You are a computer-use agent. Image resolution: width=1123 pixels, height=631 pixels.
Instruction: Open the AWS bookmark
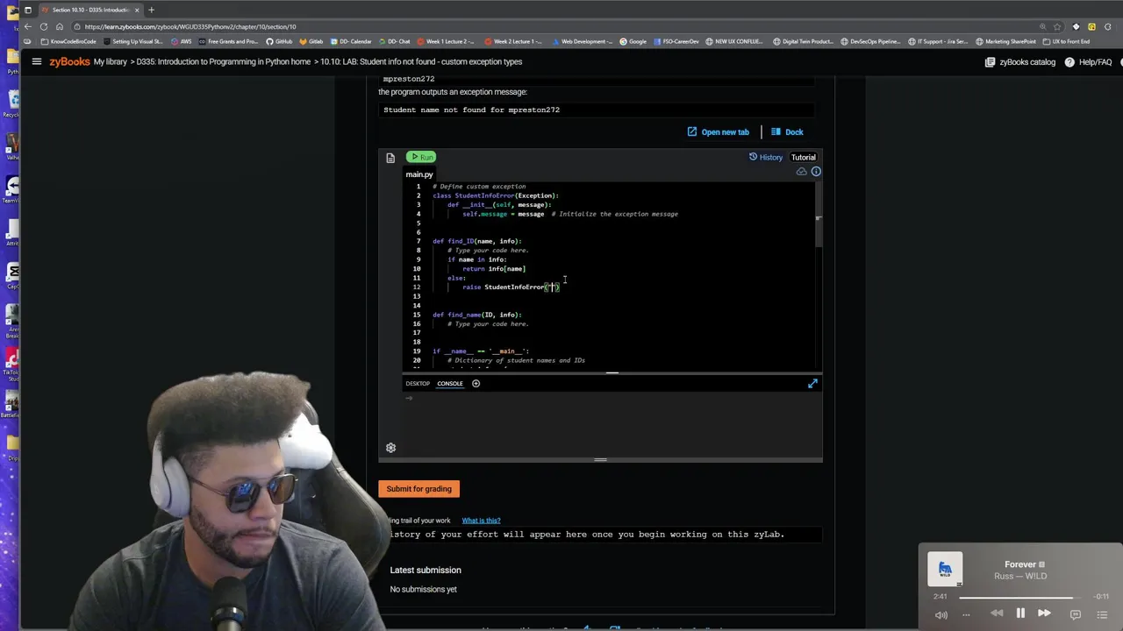[x=182, y=41]
